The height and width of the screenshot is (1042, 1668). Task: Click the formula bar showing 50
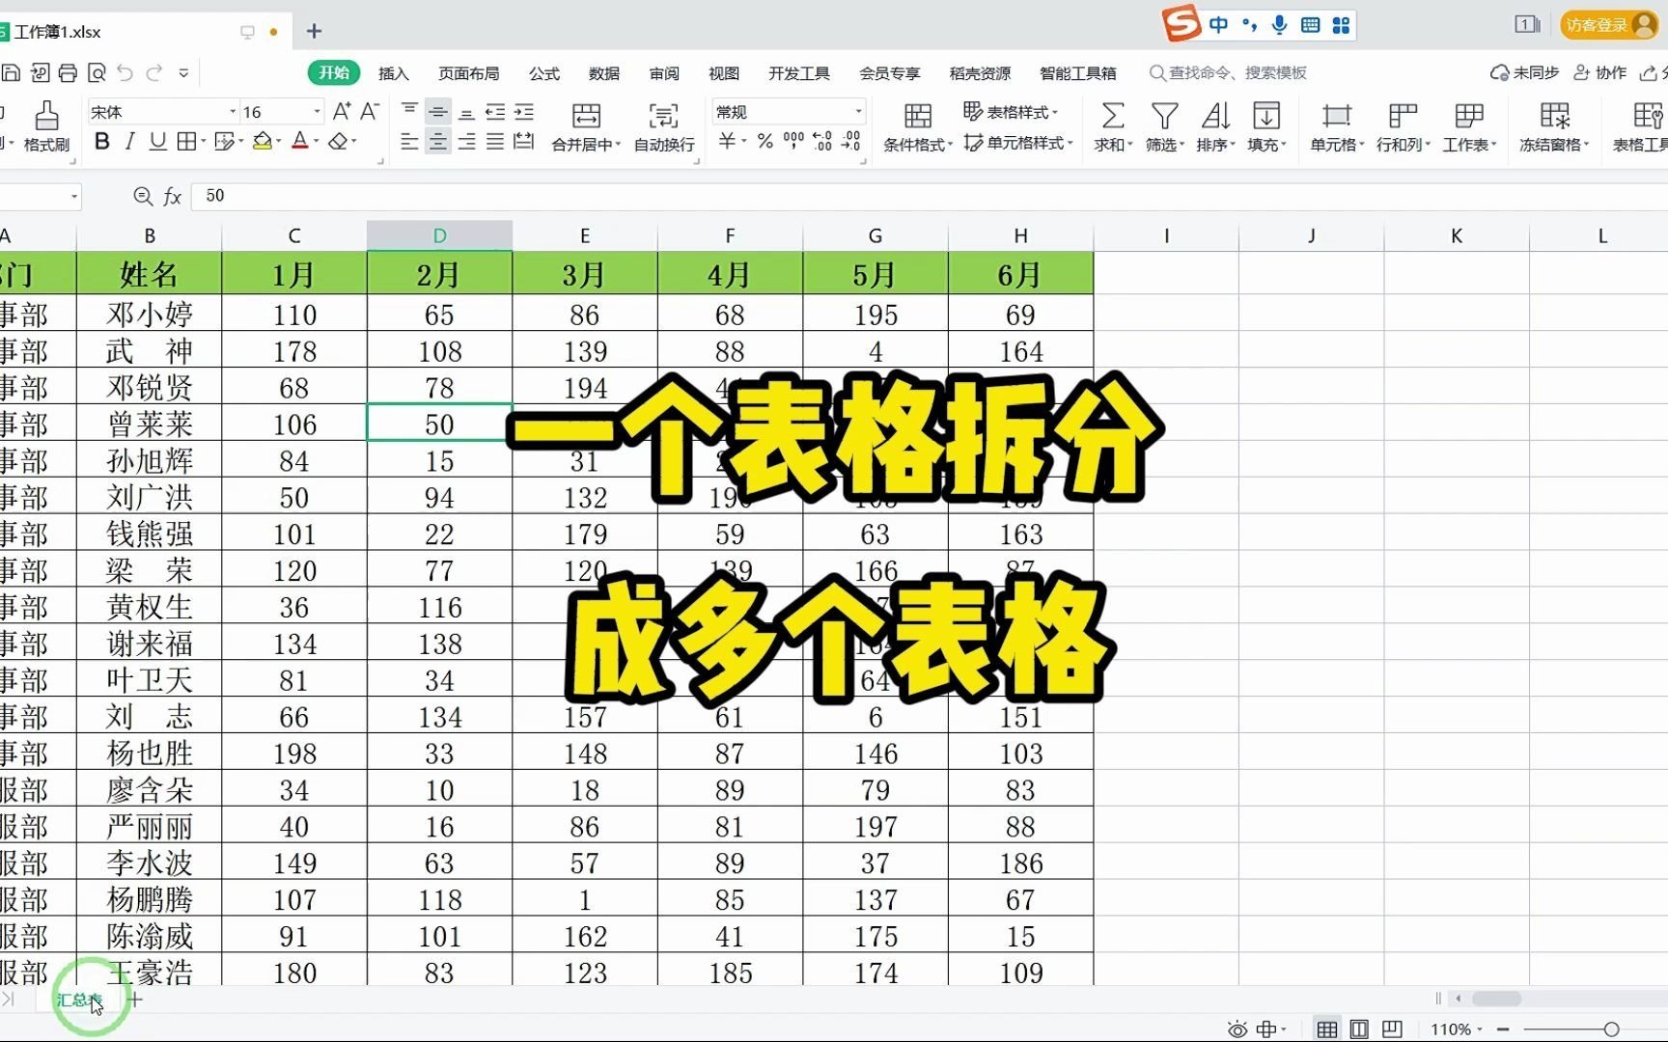[930, 196]
